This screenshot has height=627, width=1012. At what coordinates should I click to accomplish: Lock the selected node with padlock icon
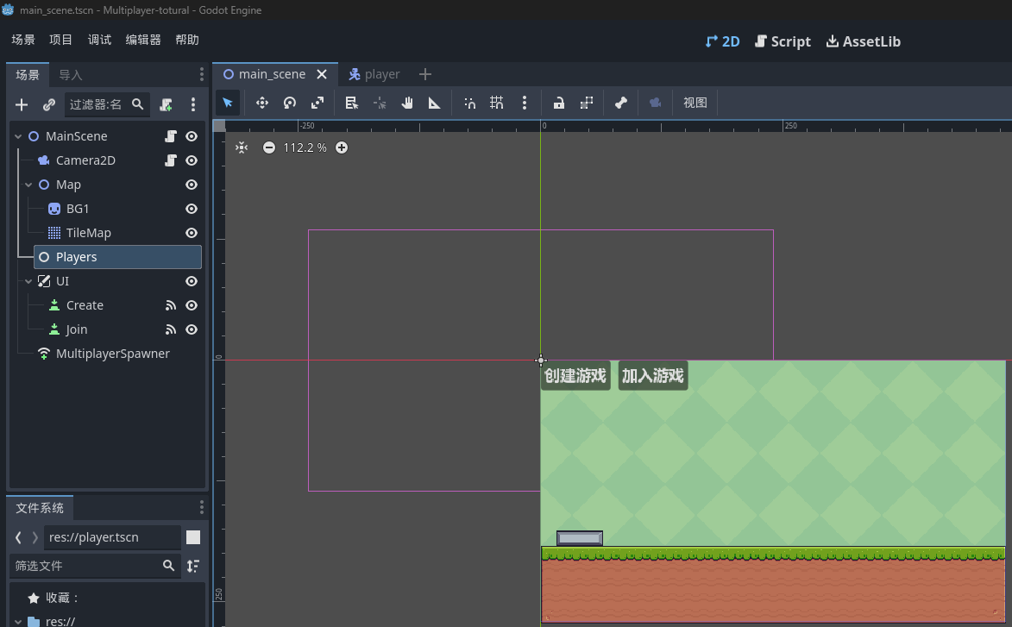coord(559,103)
